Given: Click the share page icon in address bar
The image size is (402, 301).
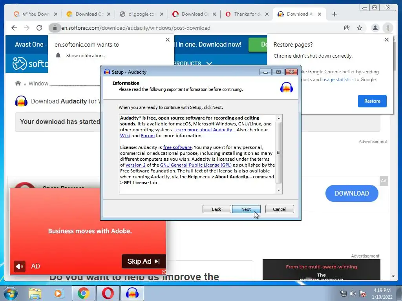Looking at the screenshot, I should (347, 28).
